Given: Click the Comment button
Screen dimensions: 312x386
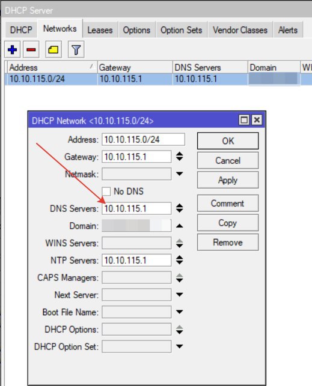Looking at the screenshot, I should (228, 204).
